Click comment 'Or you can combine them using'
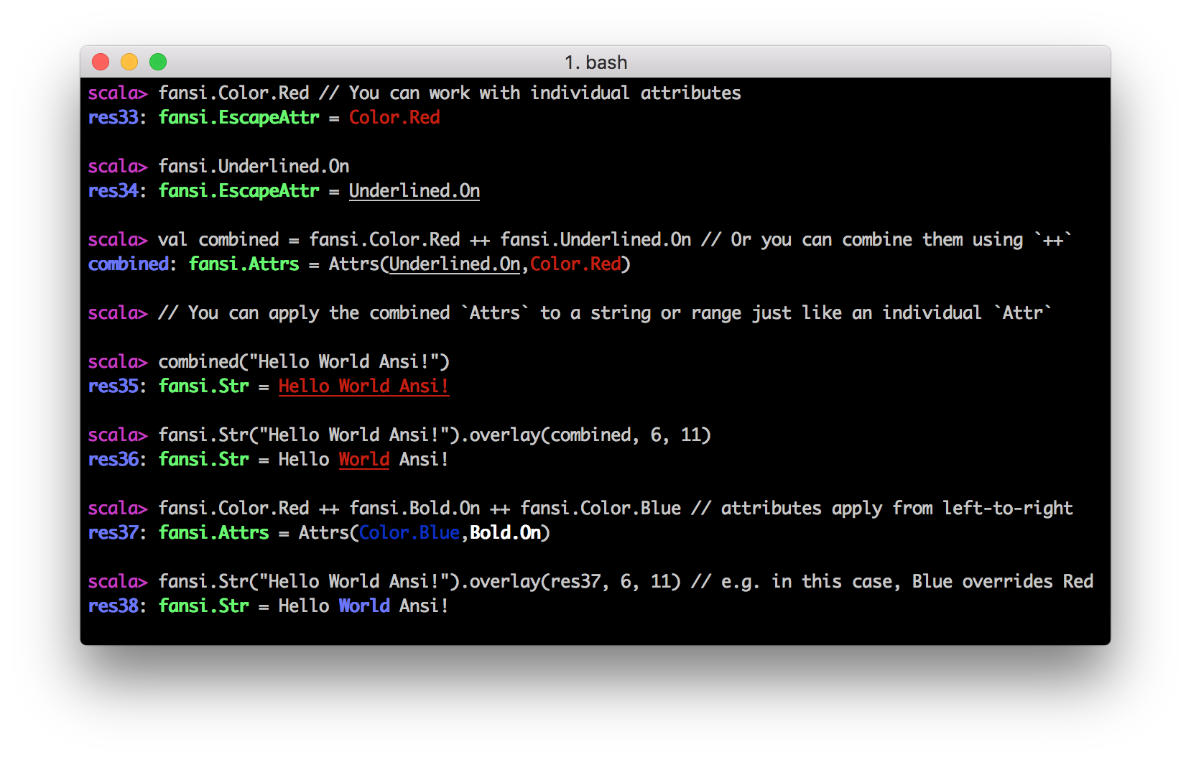1191x760 pixels. 876,239
